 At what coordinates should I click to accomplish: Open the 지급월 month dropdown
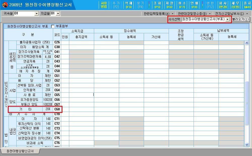point(58,14)
